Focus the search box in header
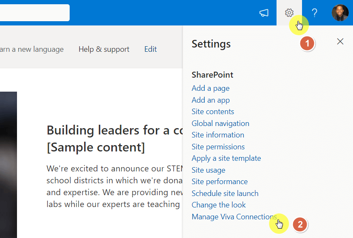 click(x=35, y=13)
